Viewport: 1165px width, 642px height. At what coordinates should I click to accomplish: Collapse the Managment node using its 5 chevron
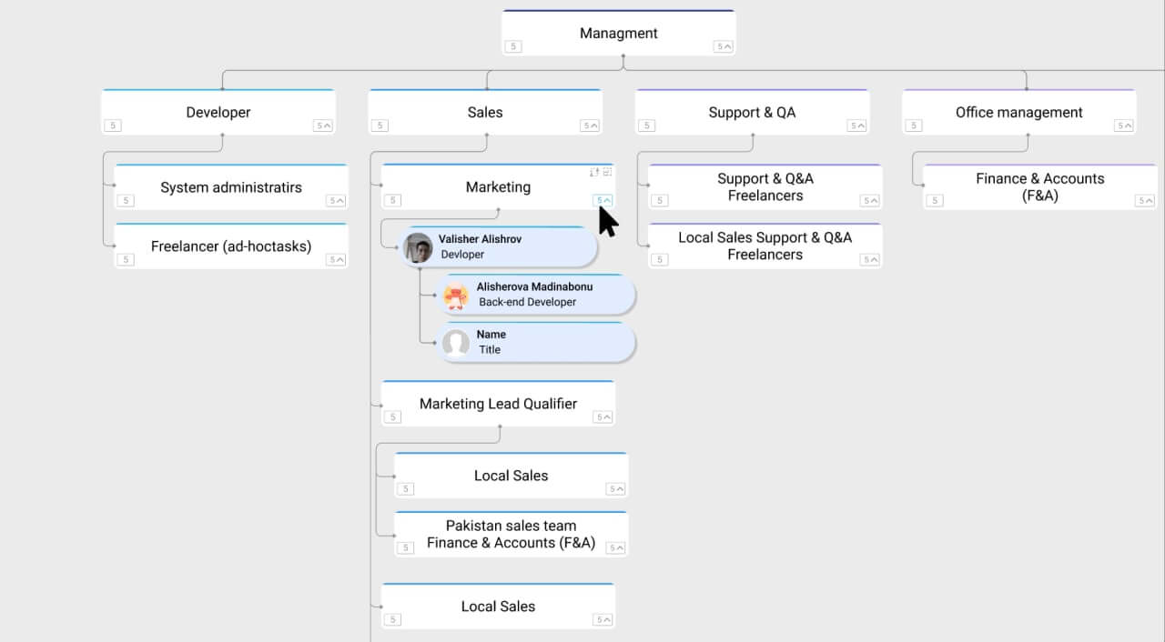(x=723, y=46)
